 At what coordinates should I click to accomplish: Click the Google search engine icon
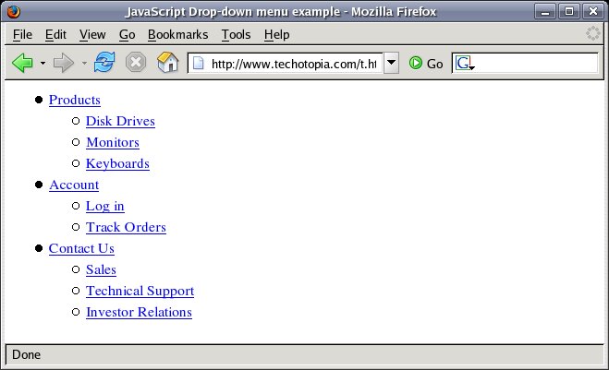[463, 64]
